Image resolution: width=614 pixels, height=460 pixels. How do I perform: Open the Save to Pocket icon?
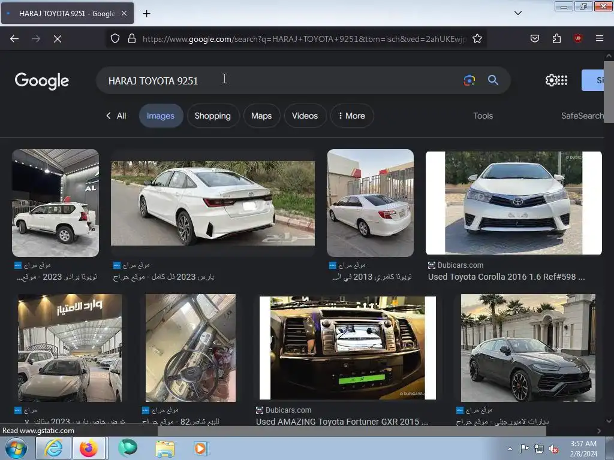pos(535,38)
